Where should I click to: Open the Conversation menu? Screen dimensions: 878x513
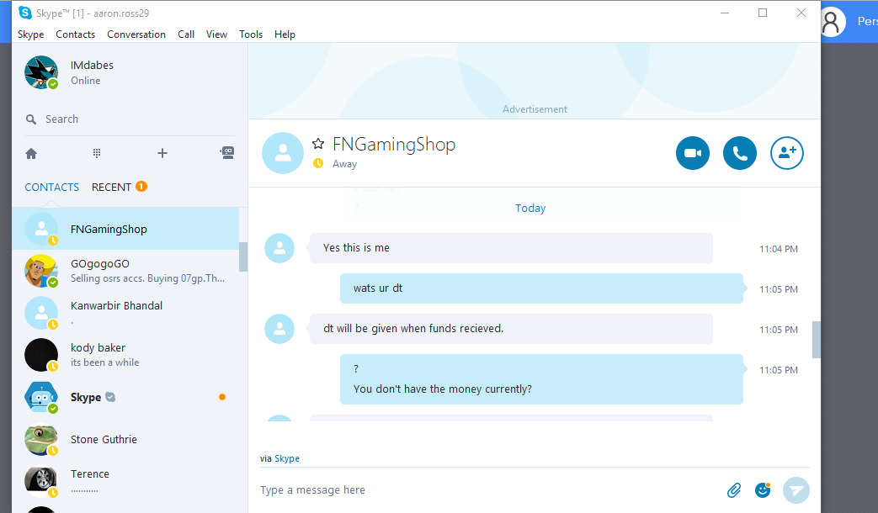tap(136, 34)
